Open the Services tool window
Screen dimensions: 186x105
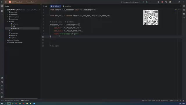click(2, 85)
